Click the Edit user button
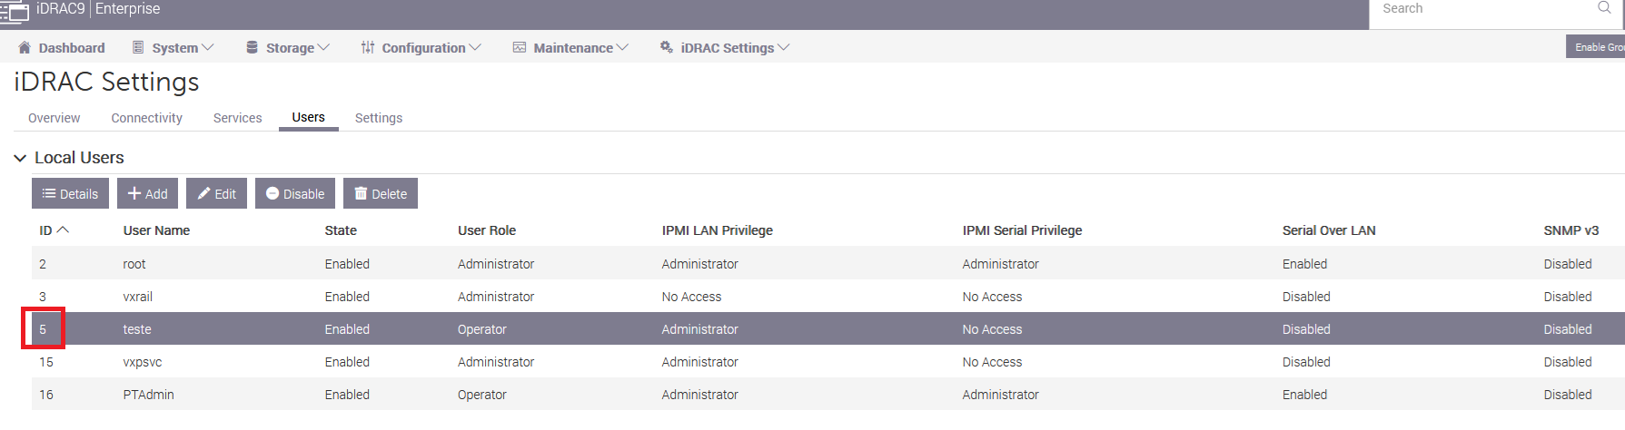1625x430 pixels. 216,194
